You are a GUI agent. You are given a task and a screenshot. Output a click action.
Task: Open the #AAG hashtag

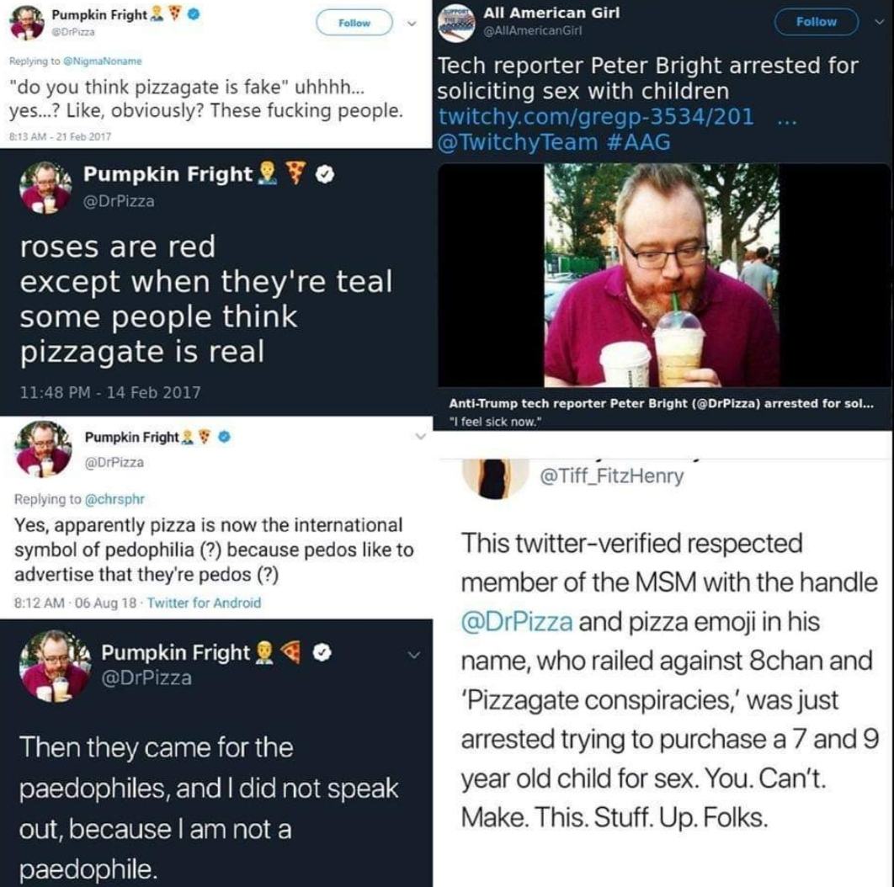[x=638, y=142]
